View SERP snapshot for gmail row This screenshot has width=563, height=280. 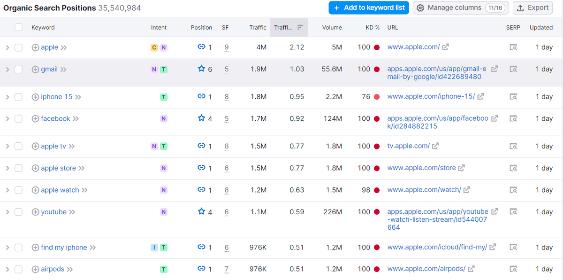point(513,70)
